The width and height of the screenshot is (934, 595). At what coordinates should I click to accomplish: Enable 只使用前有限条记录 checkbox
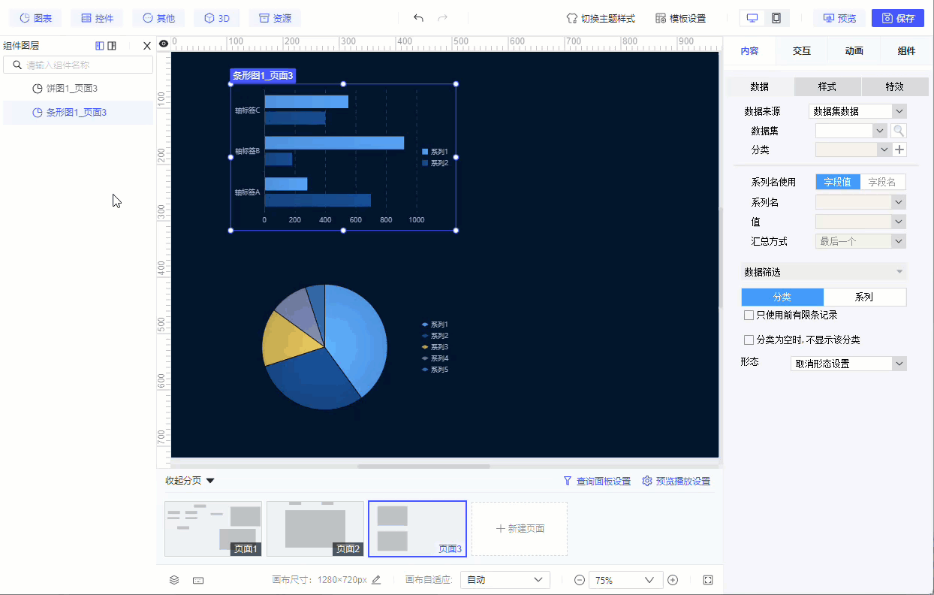pyautogui.click(x=749, y=316)
